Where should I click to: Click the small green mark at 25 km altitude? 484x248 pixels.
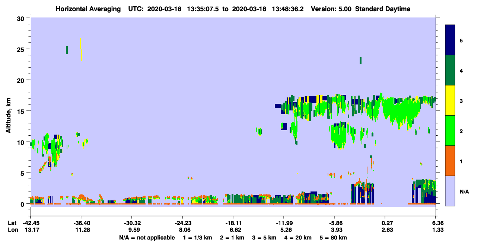pos(67,50)
